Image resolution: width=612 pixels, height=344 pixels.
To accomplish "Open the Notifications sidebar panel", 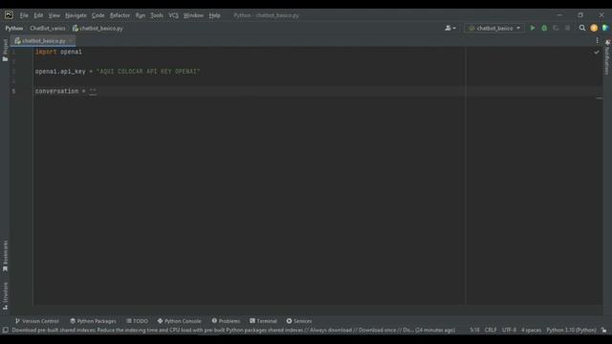I will pos(607,57).
